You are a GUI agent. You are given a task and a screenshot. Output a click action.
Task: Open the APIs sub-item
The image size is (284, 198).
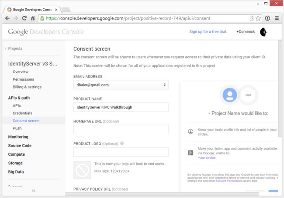point(17,106)
